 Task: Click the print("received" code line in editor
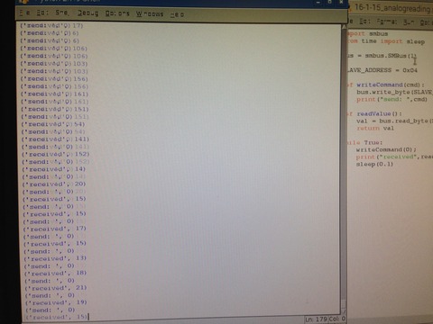394,157
